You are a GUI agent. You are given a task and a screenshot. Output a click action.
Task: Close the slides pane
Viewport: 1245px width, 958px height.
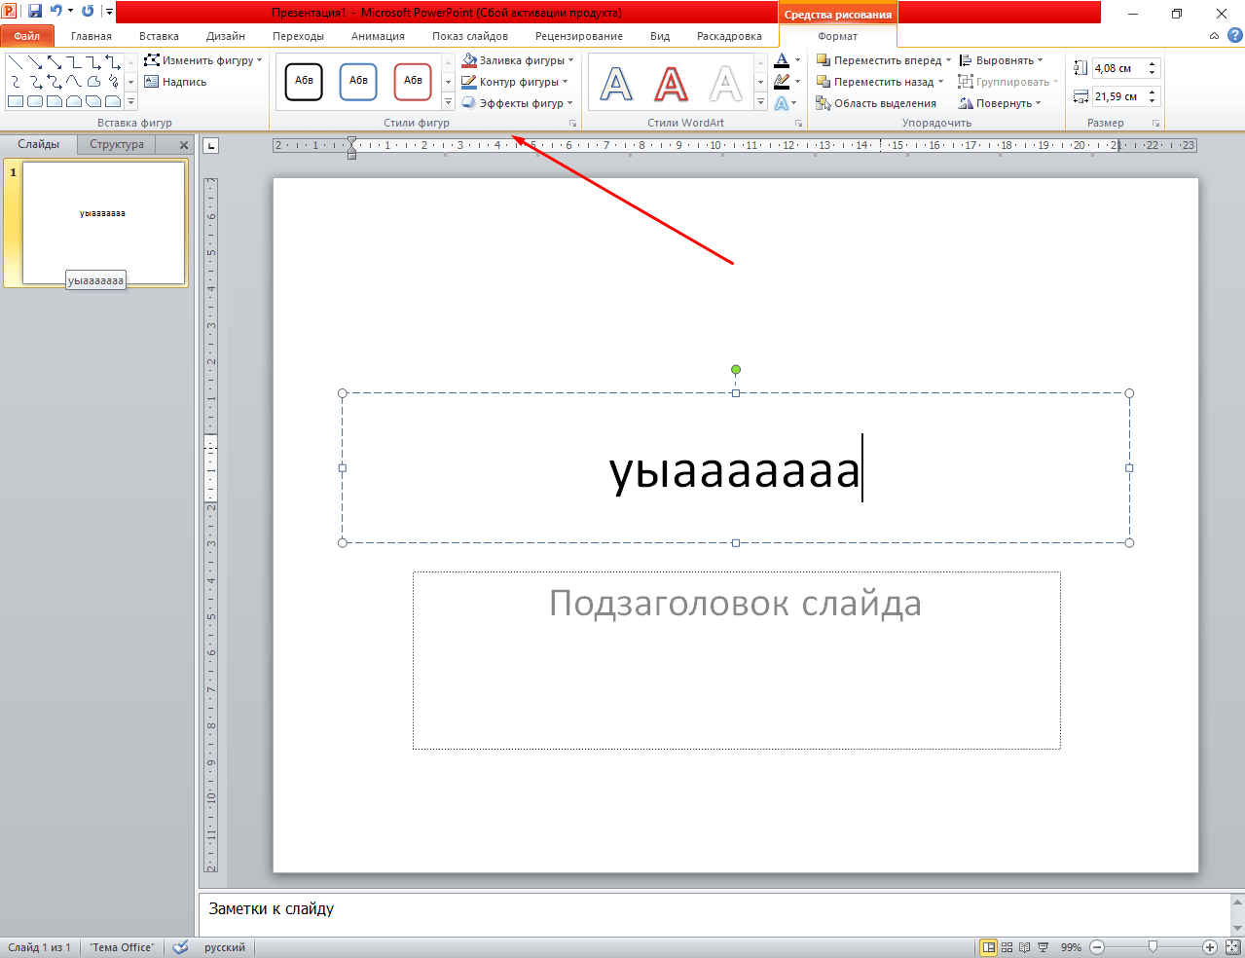coord(184,145)
